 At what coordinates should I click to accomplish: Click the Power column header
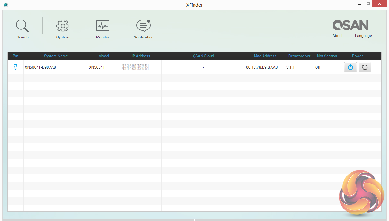coord(358,56)
